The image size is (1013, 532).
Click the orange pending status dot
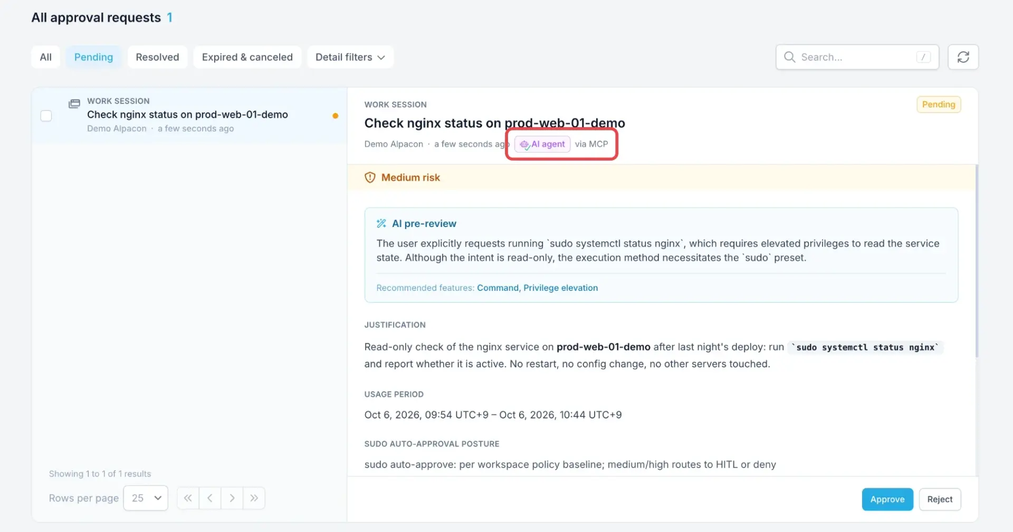pos(335,116)
